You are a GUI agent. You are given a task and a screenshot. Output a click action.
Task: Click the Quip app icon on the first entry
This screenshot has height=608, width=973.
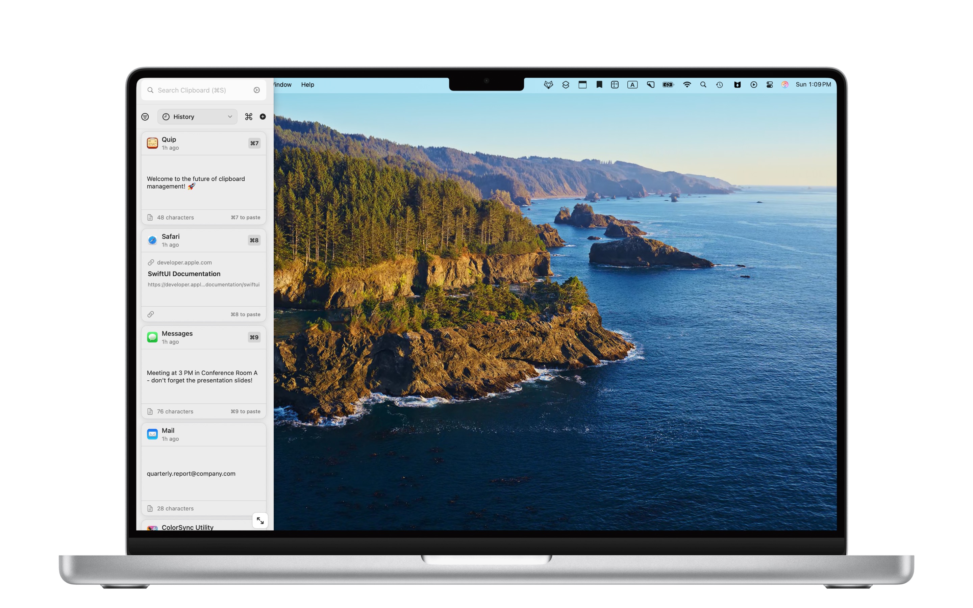click(152, 143)
